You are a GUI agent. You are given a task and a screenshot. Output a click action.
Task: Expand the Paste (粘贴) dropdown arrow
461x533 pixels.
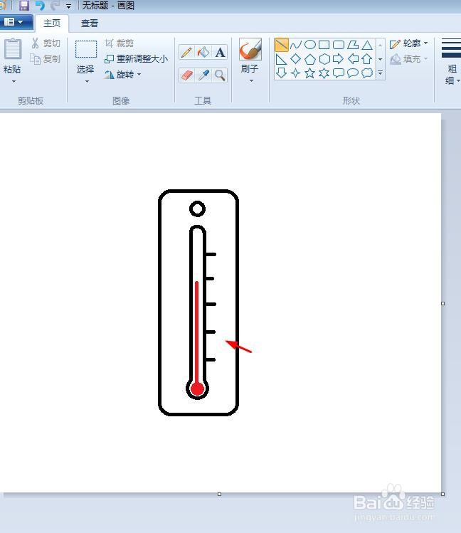pos(14,81)
